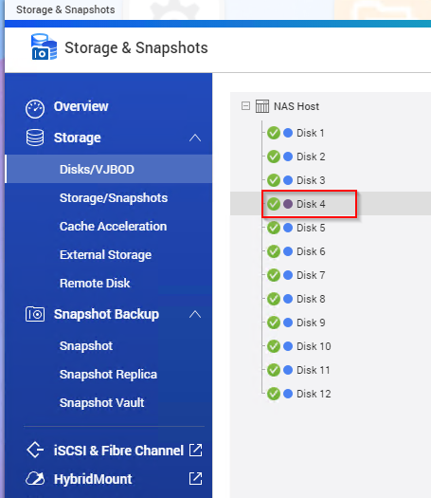The image size is (431, 498).
Task: Collapse the NAS Host tree node
Action: 245,105
